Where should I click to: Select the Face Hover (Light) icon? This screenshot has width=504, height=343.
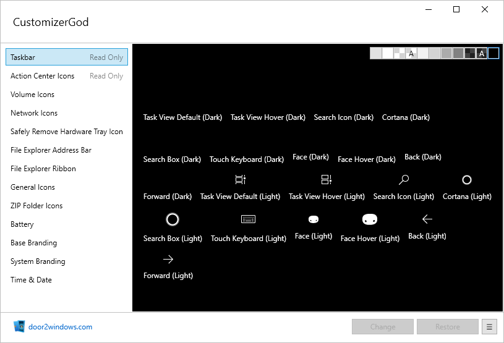(x=370, y=219)
